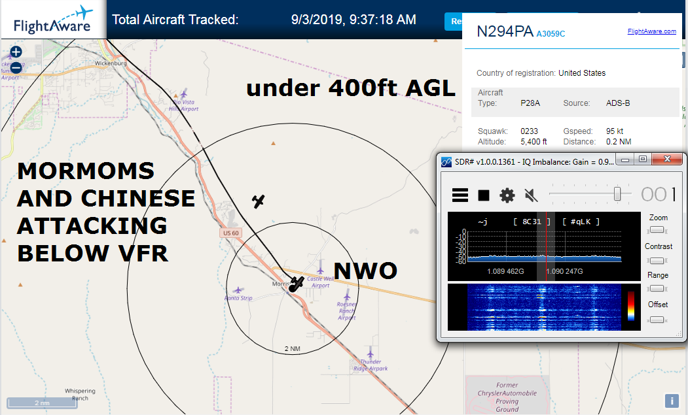Adjust the SDR# Offset slider
The image size is (688, 415).
[657, 320]
